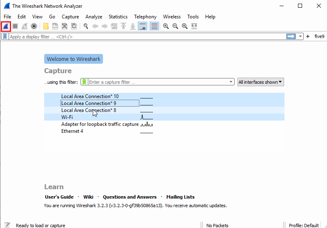Open All interfaces shown dropdown
The width and height of the screenshot is (327, 228).
261,82
